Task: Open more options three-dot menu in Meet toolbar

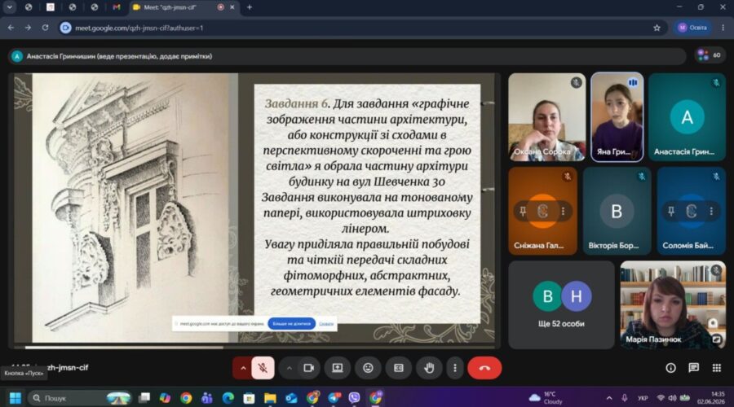Action: (454, 368)
